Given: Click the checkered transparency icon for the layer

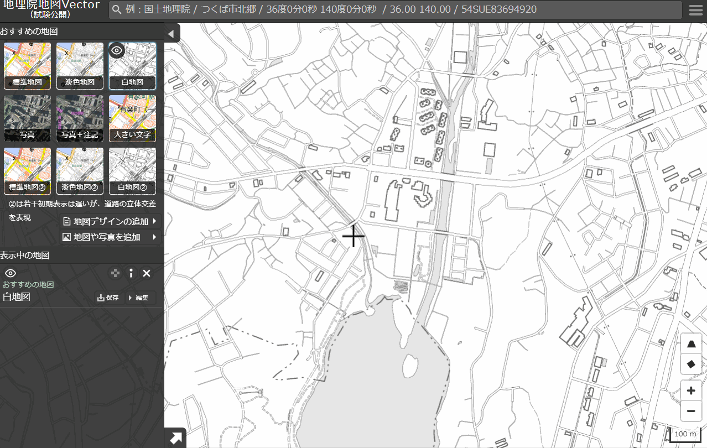Looking at the screenshot, I should click(115, 273).
